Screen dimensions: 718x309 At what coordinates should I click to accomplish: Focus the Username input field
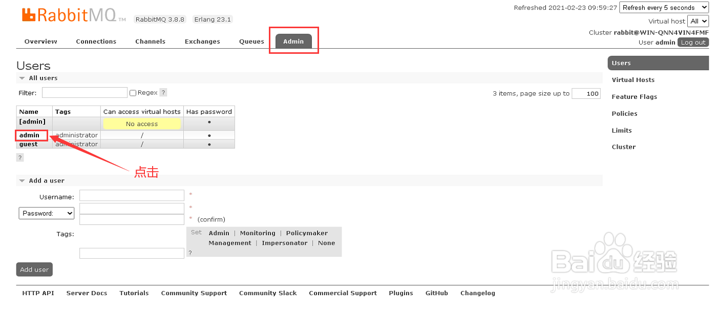click(x=132, y=195)
